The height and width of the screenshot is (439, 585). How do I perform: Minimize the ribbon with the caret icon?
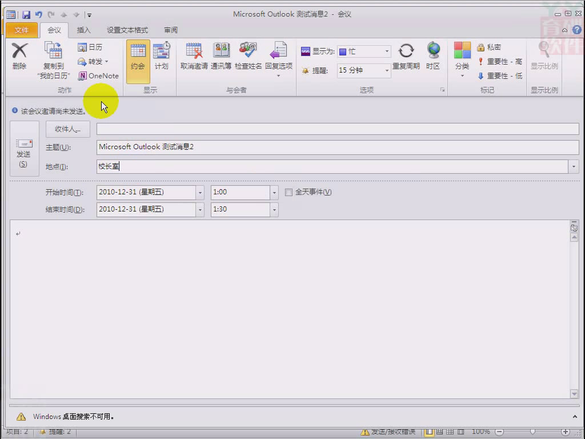[565, 30]
